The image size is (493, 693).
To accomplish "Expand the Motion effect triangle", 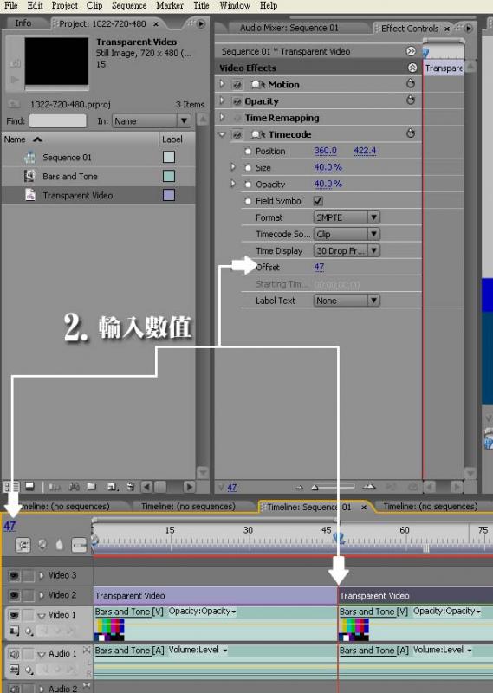I will [223, 84].
